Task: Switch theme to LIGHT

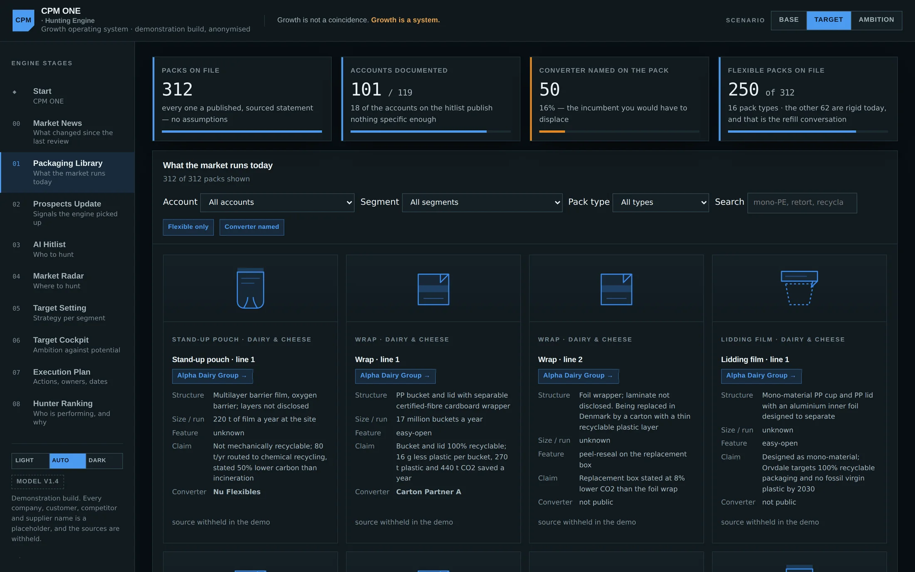Action: [30, 461]
